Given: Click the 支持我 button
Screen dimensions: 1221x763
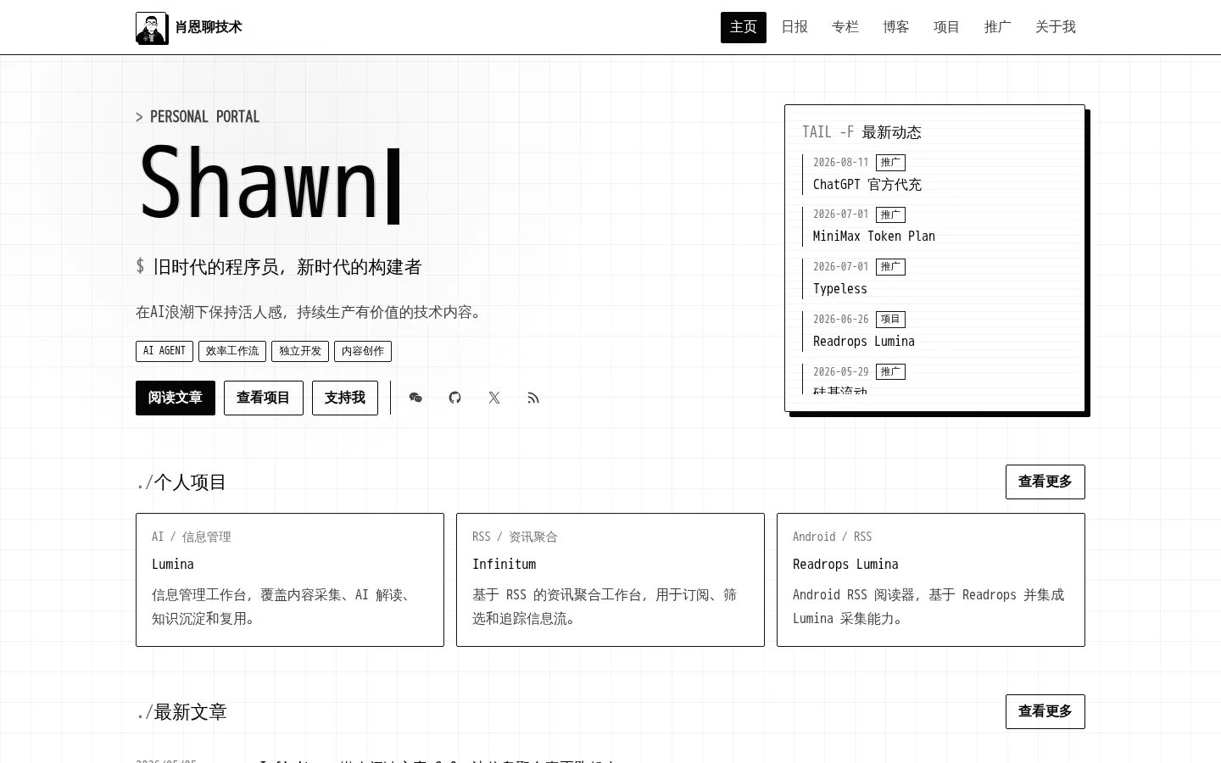Looking at the screenshot, I should [x=345, y=398].
